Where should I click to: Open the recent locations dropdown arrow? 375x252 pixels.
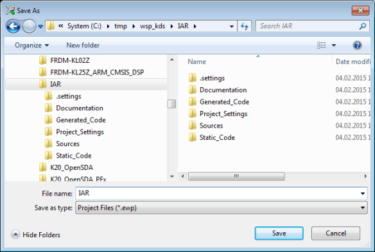point(40,26)
